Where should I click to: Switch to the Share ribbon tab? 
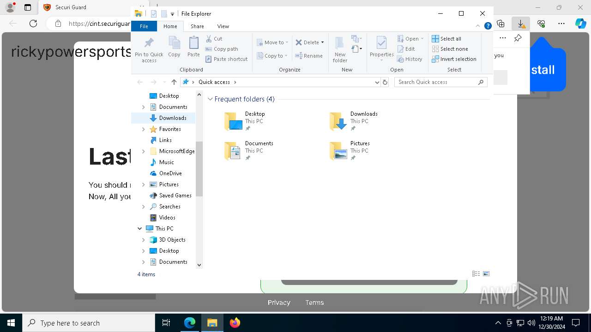pos(197,26)
